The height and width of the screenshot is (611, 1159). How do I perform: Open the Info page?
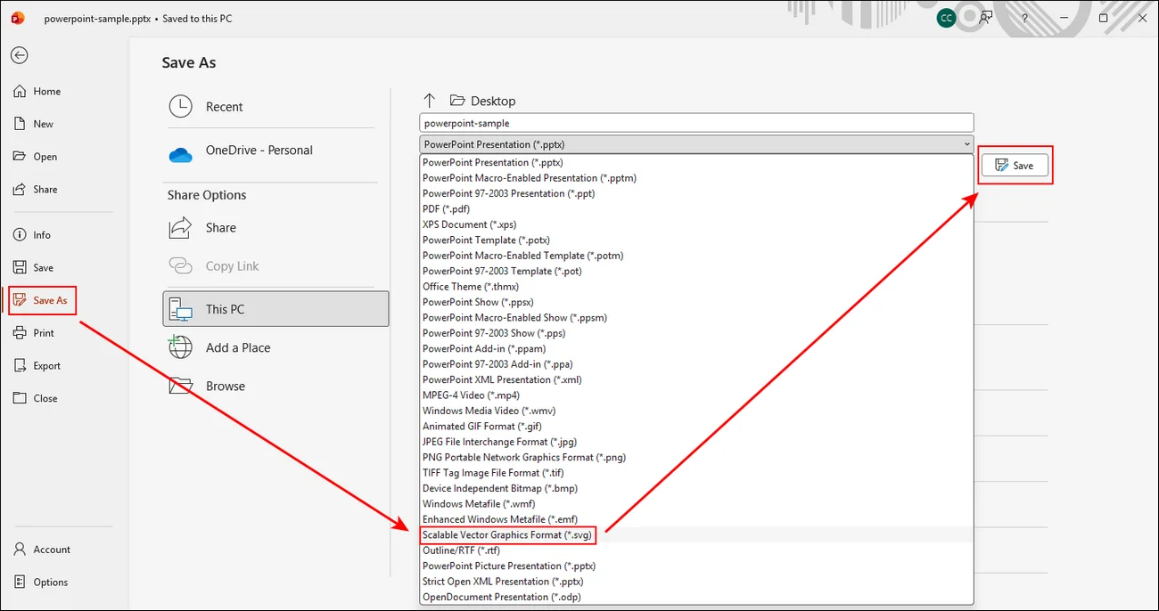click(32, 235)
